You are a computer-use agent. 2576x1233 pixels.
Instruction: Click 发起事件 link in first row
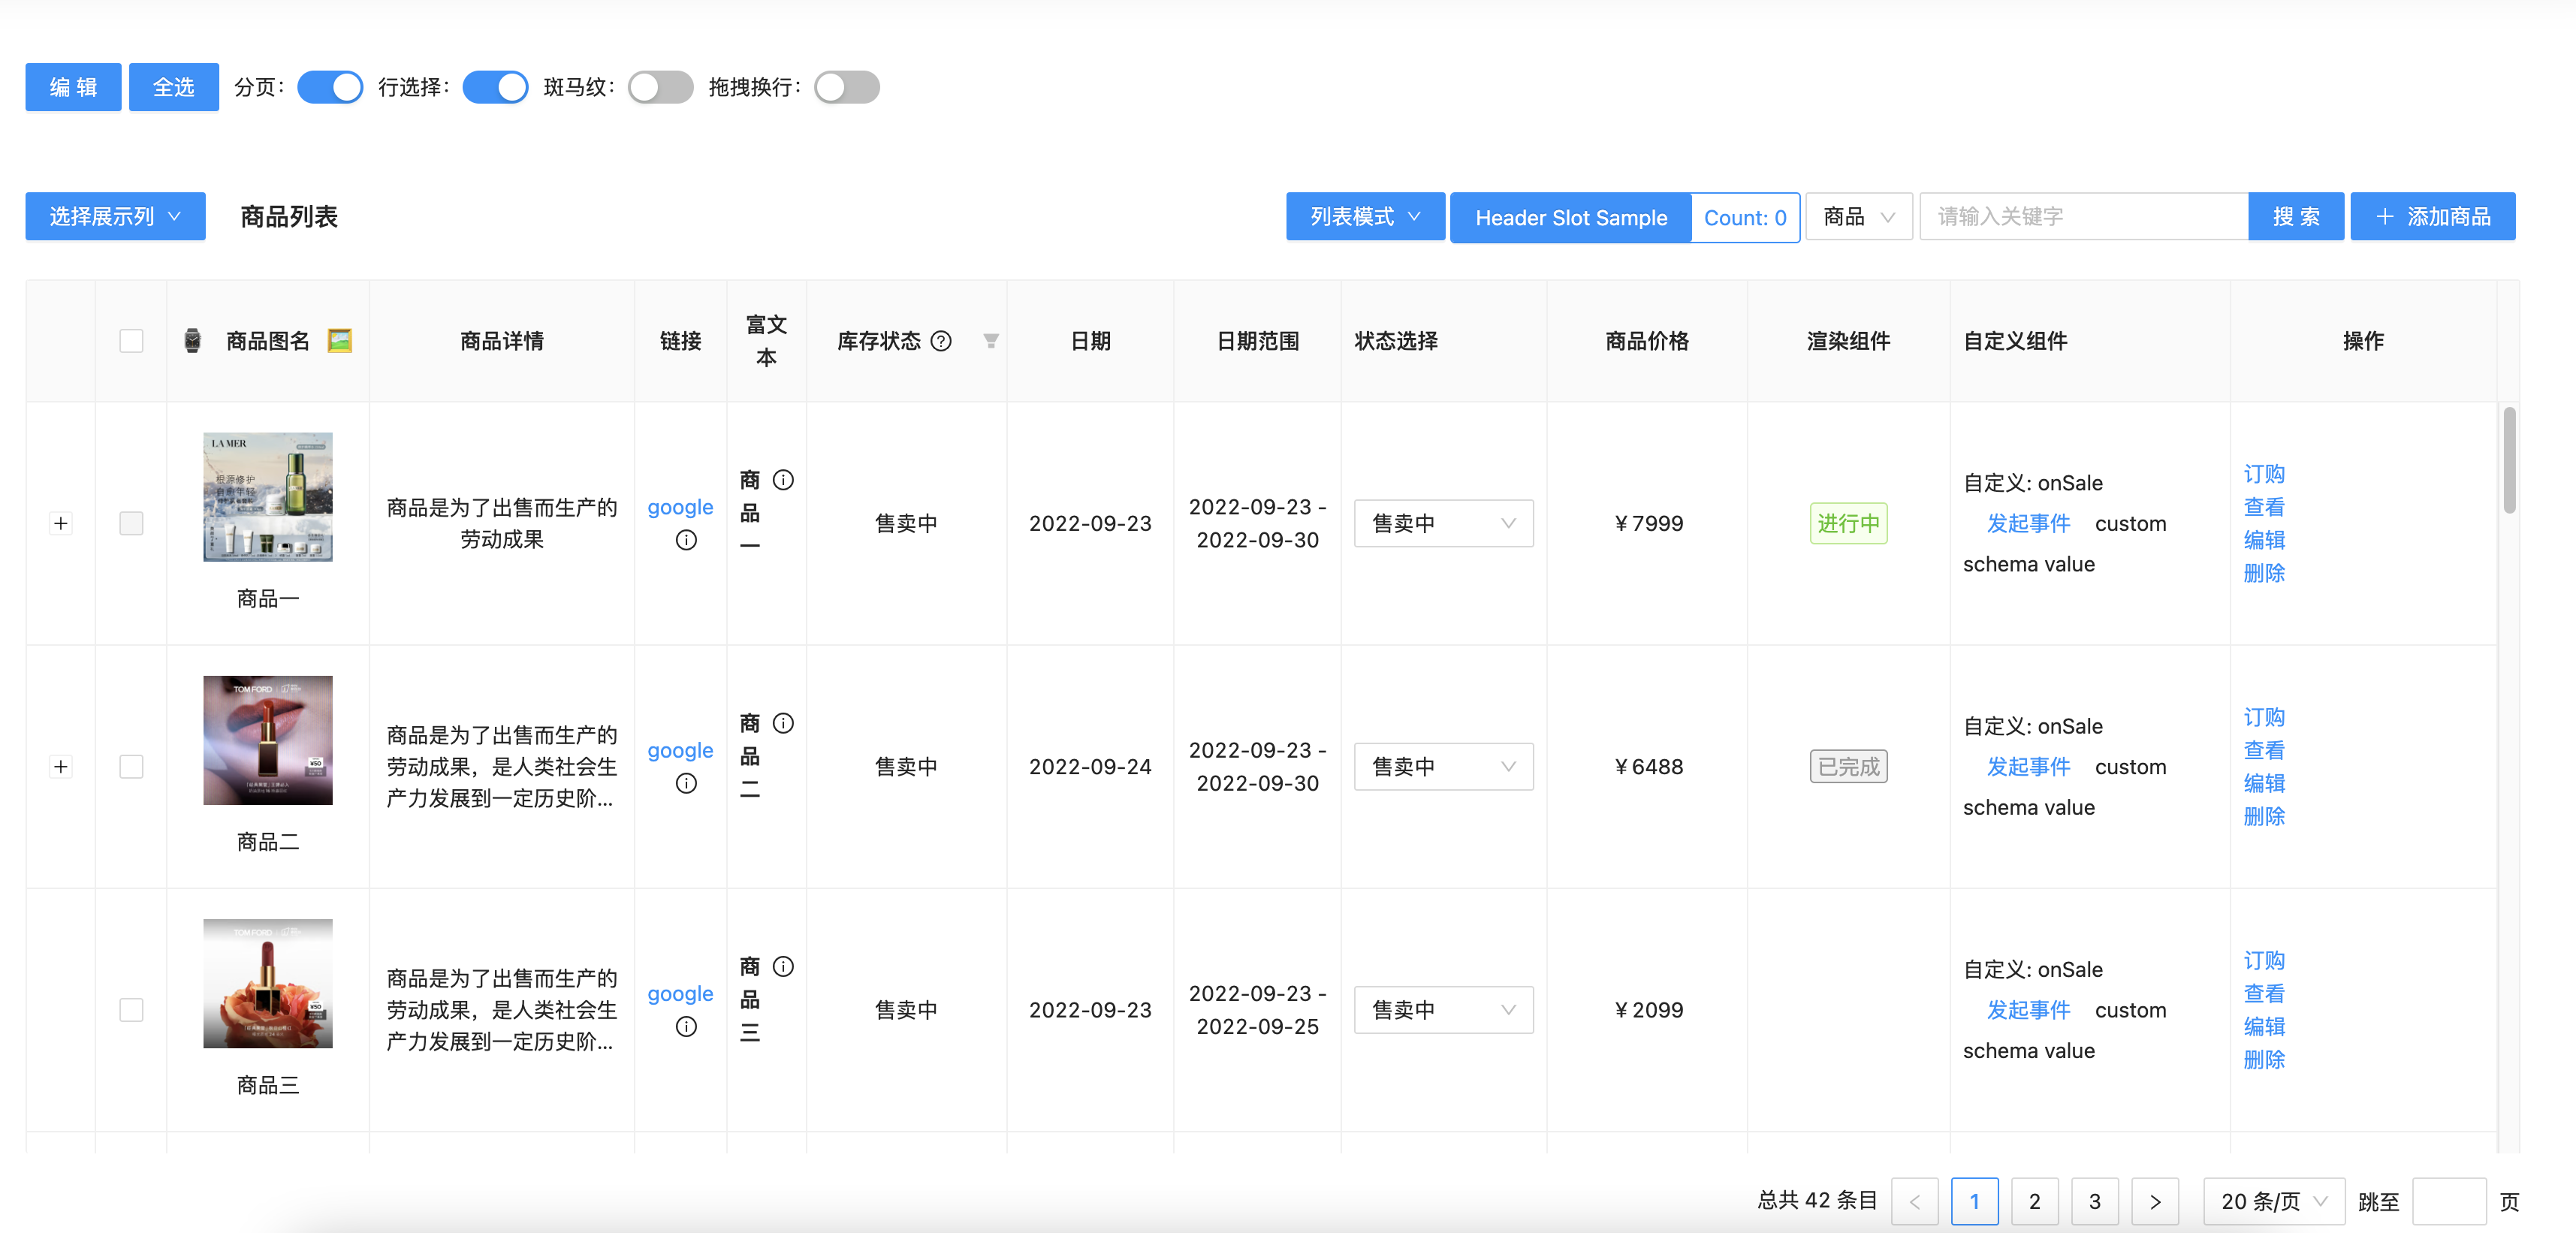(x=2028, y=523)
